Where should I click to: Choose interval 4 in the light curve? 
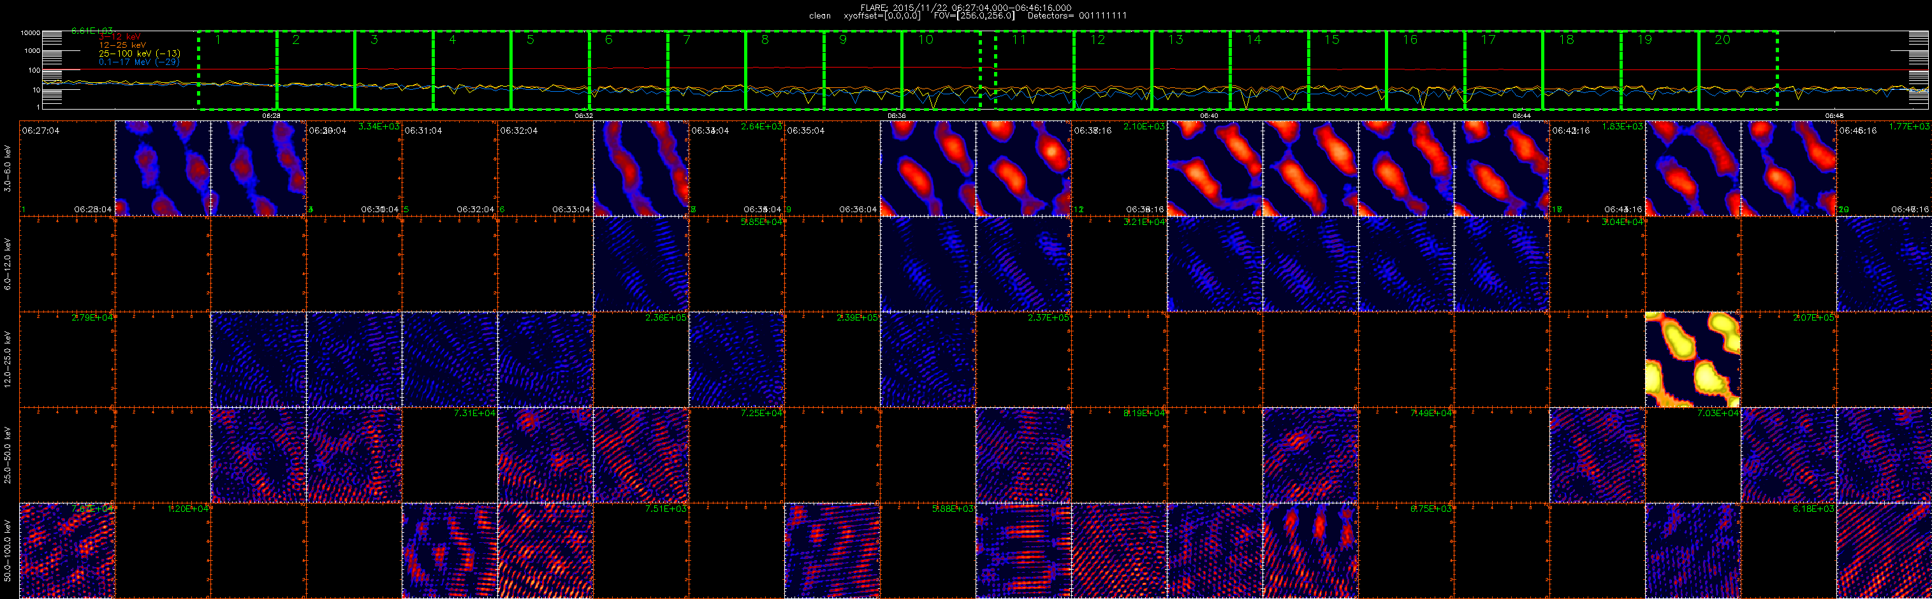point(472,71)
